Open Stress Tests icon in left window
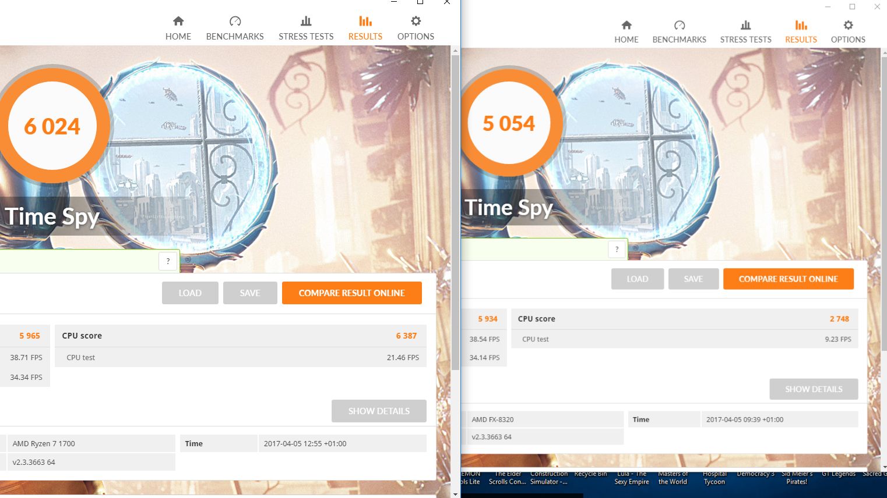Viewport: 887px width, 498px height. [x=306, y=22]
